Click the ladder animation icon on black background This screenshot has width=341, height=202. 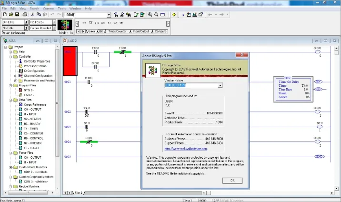(65, 25)
